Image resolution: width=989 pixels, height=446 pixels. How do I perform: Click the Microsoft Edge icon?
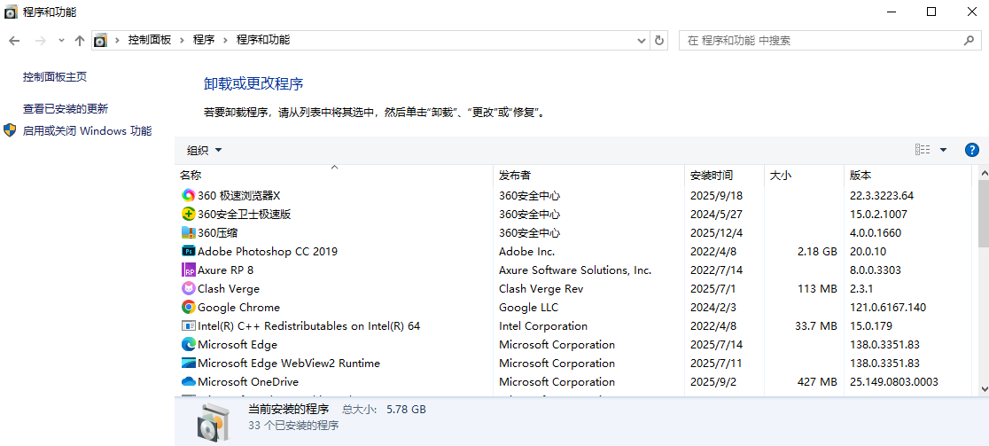(188, 344)
